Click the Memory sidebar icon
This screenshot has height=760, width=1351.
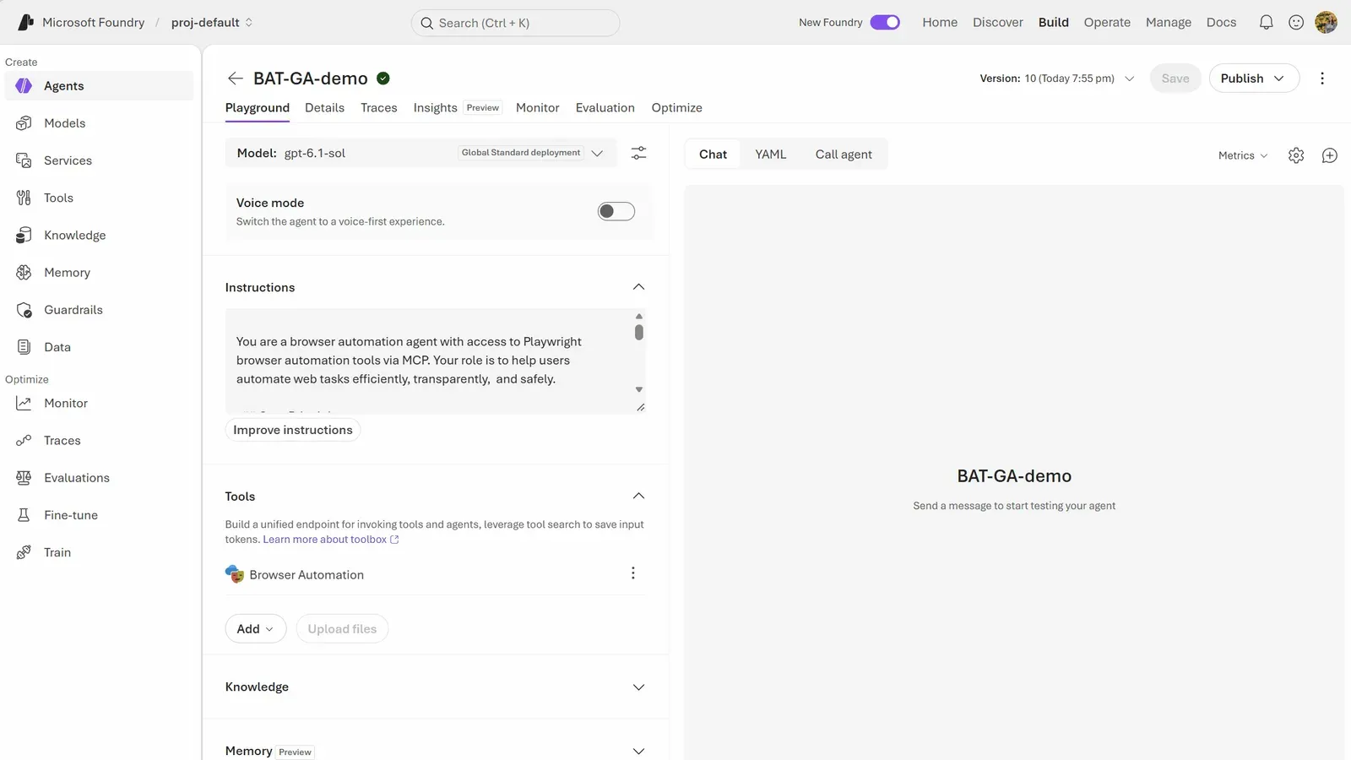point(24,272)
